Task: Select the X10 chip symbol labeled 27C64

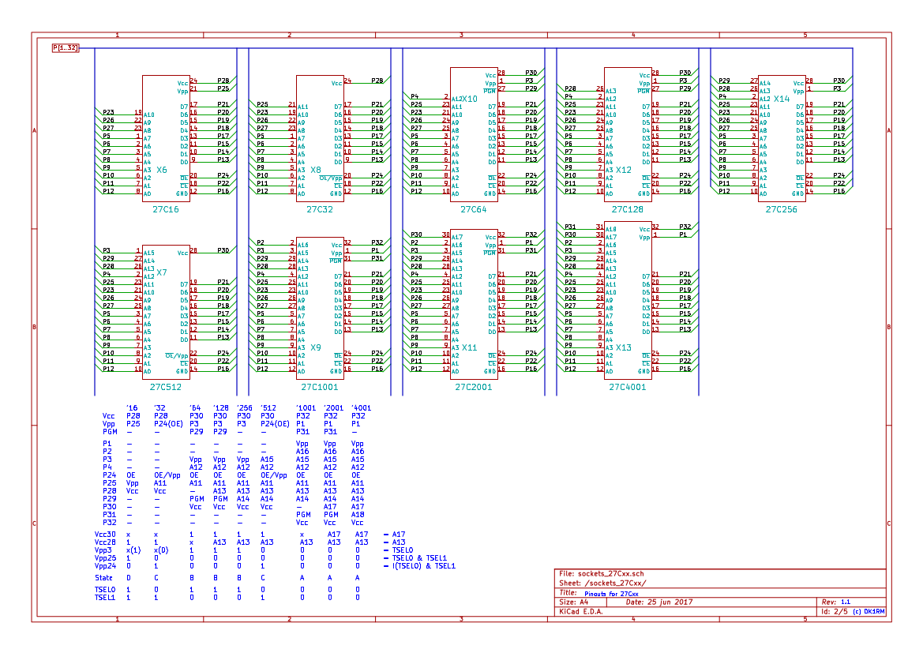Action: (474, 134)
